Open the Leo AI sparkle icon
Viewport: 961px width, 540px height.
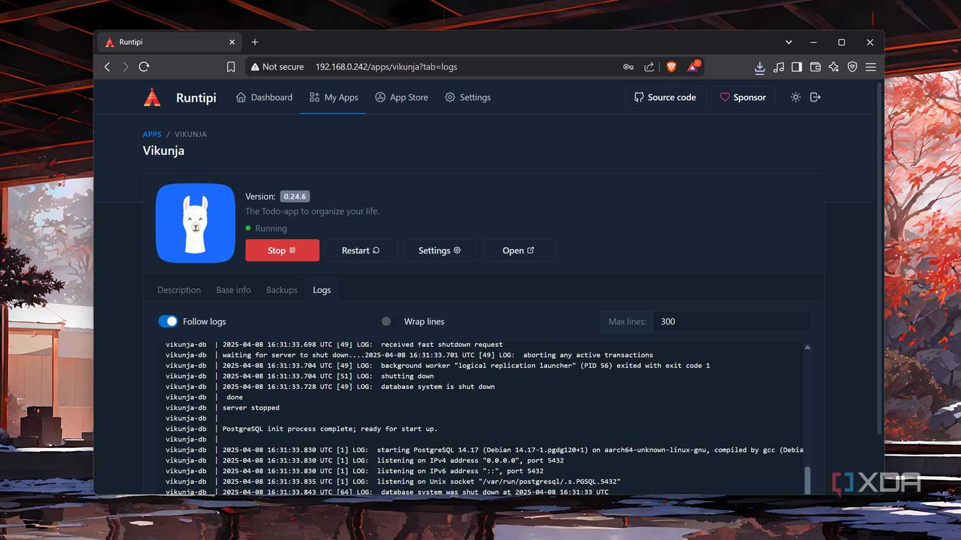pos(834,67)
